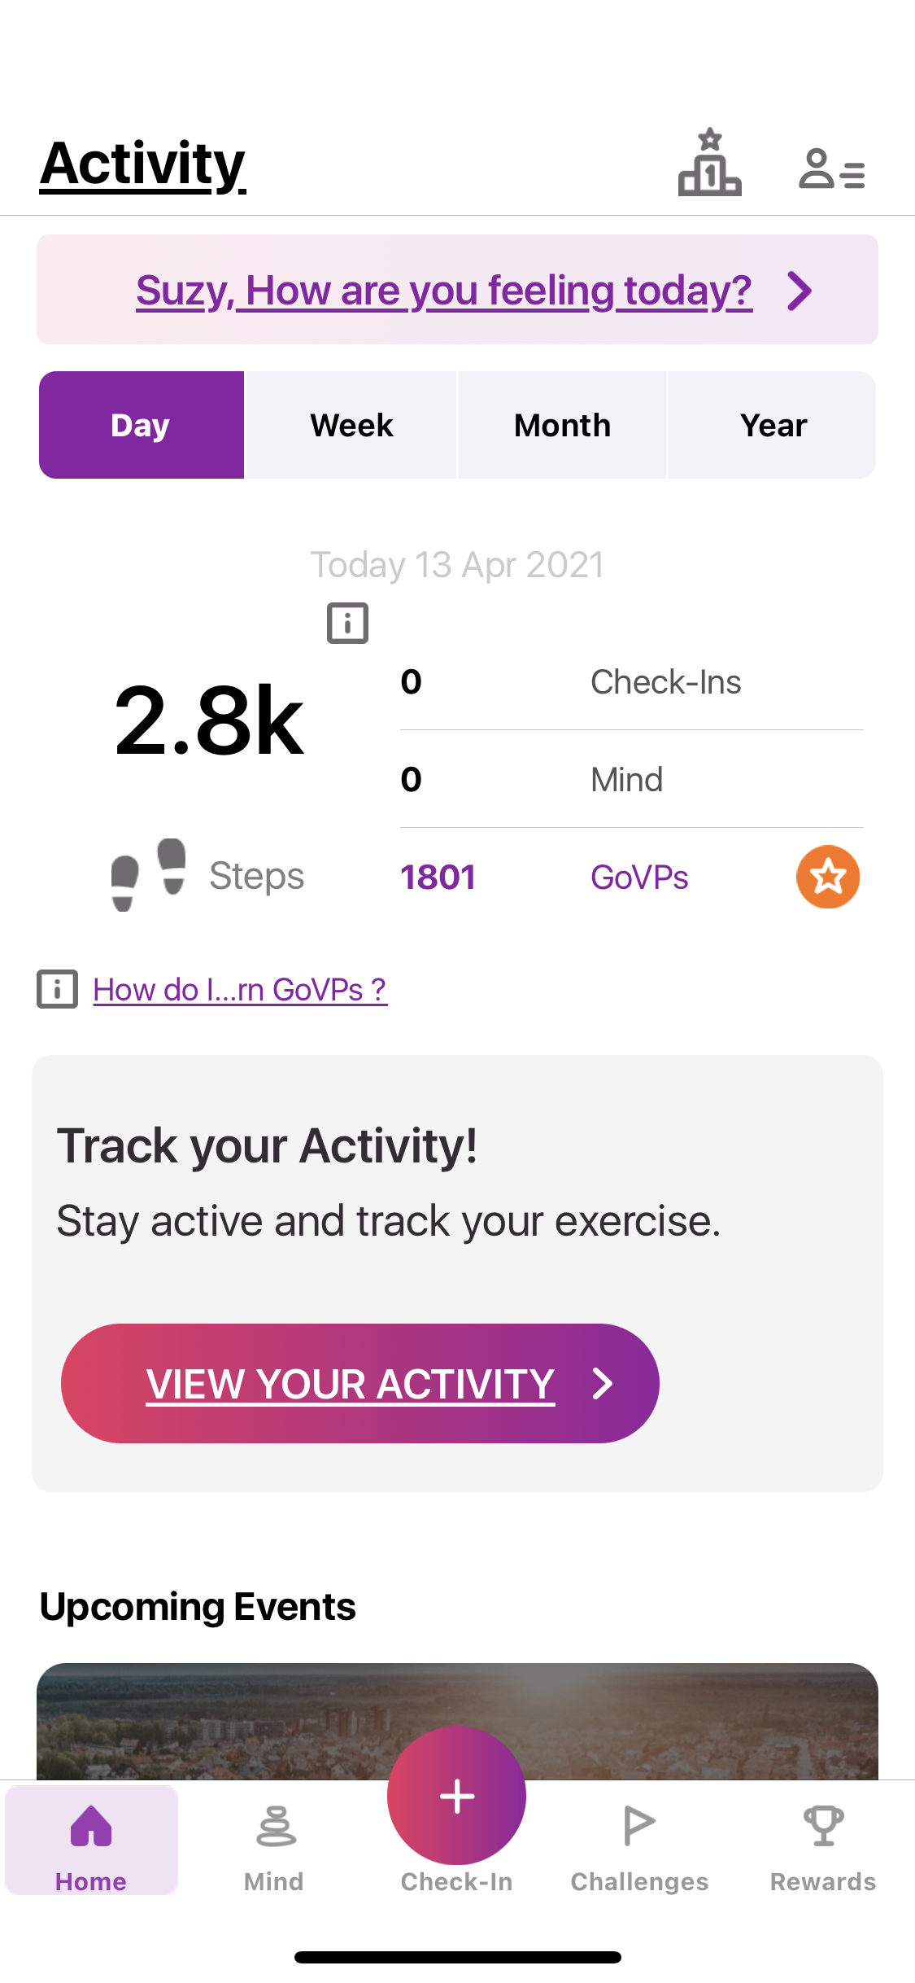Tap the Home tab

pos(91,1841)
